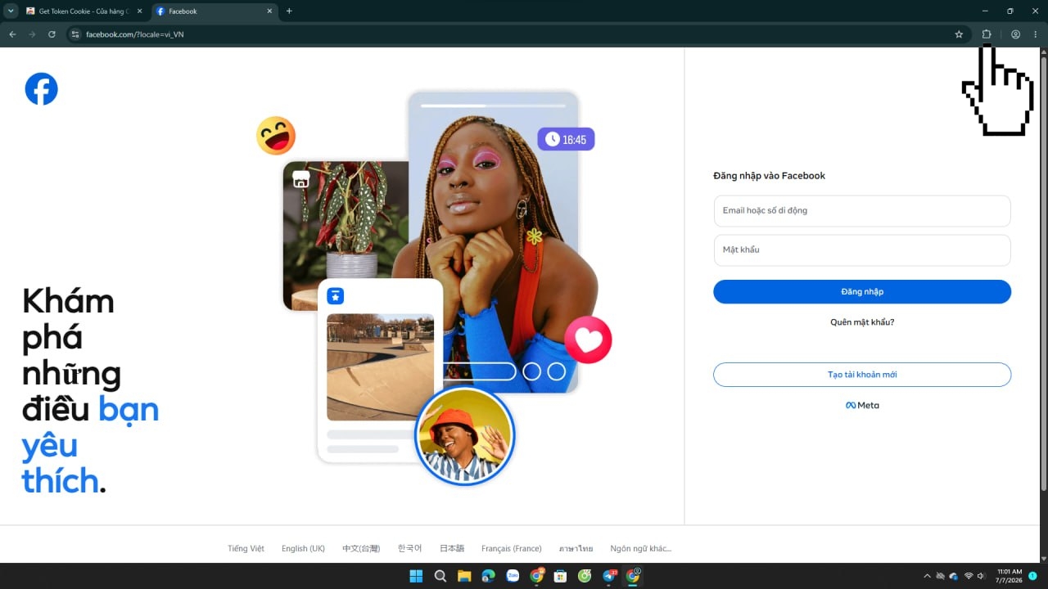Switch language to English (UK)
The image size is (1048, 589).
click(303, 549)
